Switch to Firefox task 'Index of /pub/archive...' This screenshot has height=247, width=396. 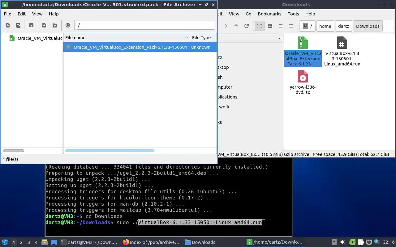pos(151,242)
